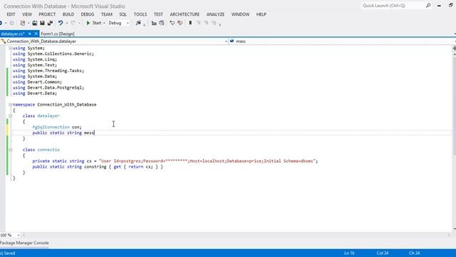Open the WINDOW menu
The width and height of the screenshot is (456, 257).
241,14
